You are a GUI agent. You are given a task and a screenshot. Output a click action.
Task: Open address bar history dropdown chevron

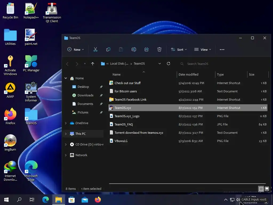pos(160,64)
